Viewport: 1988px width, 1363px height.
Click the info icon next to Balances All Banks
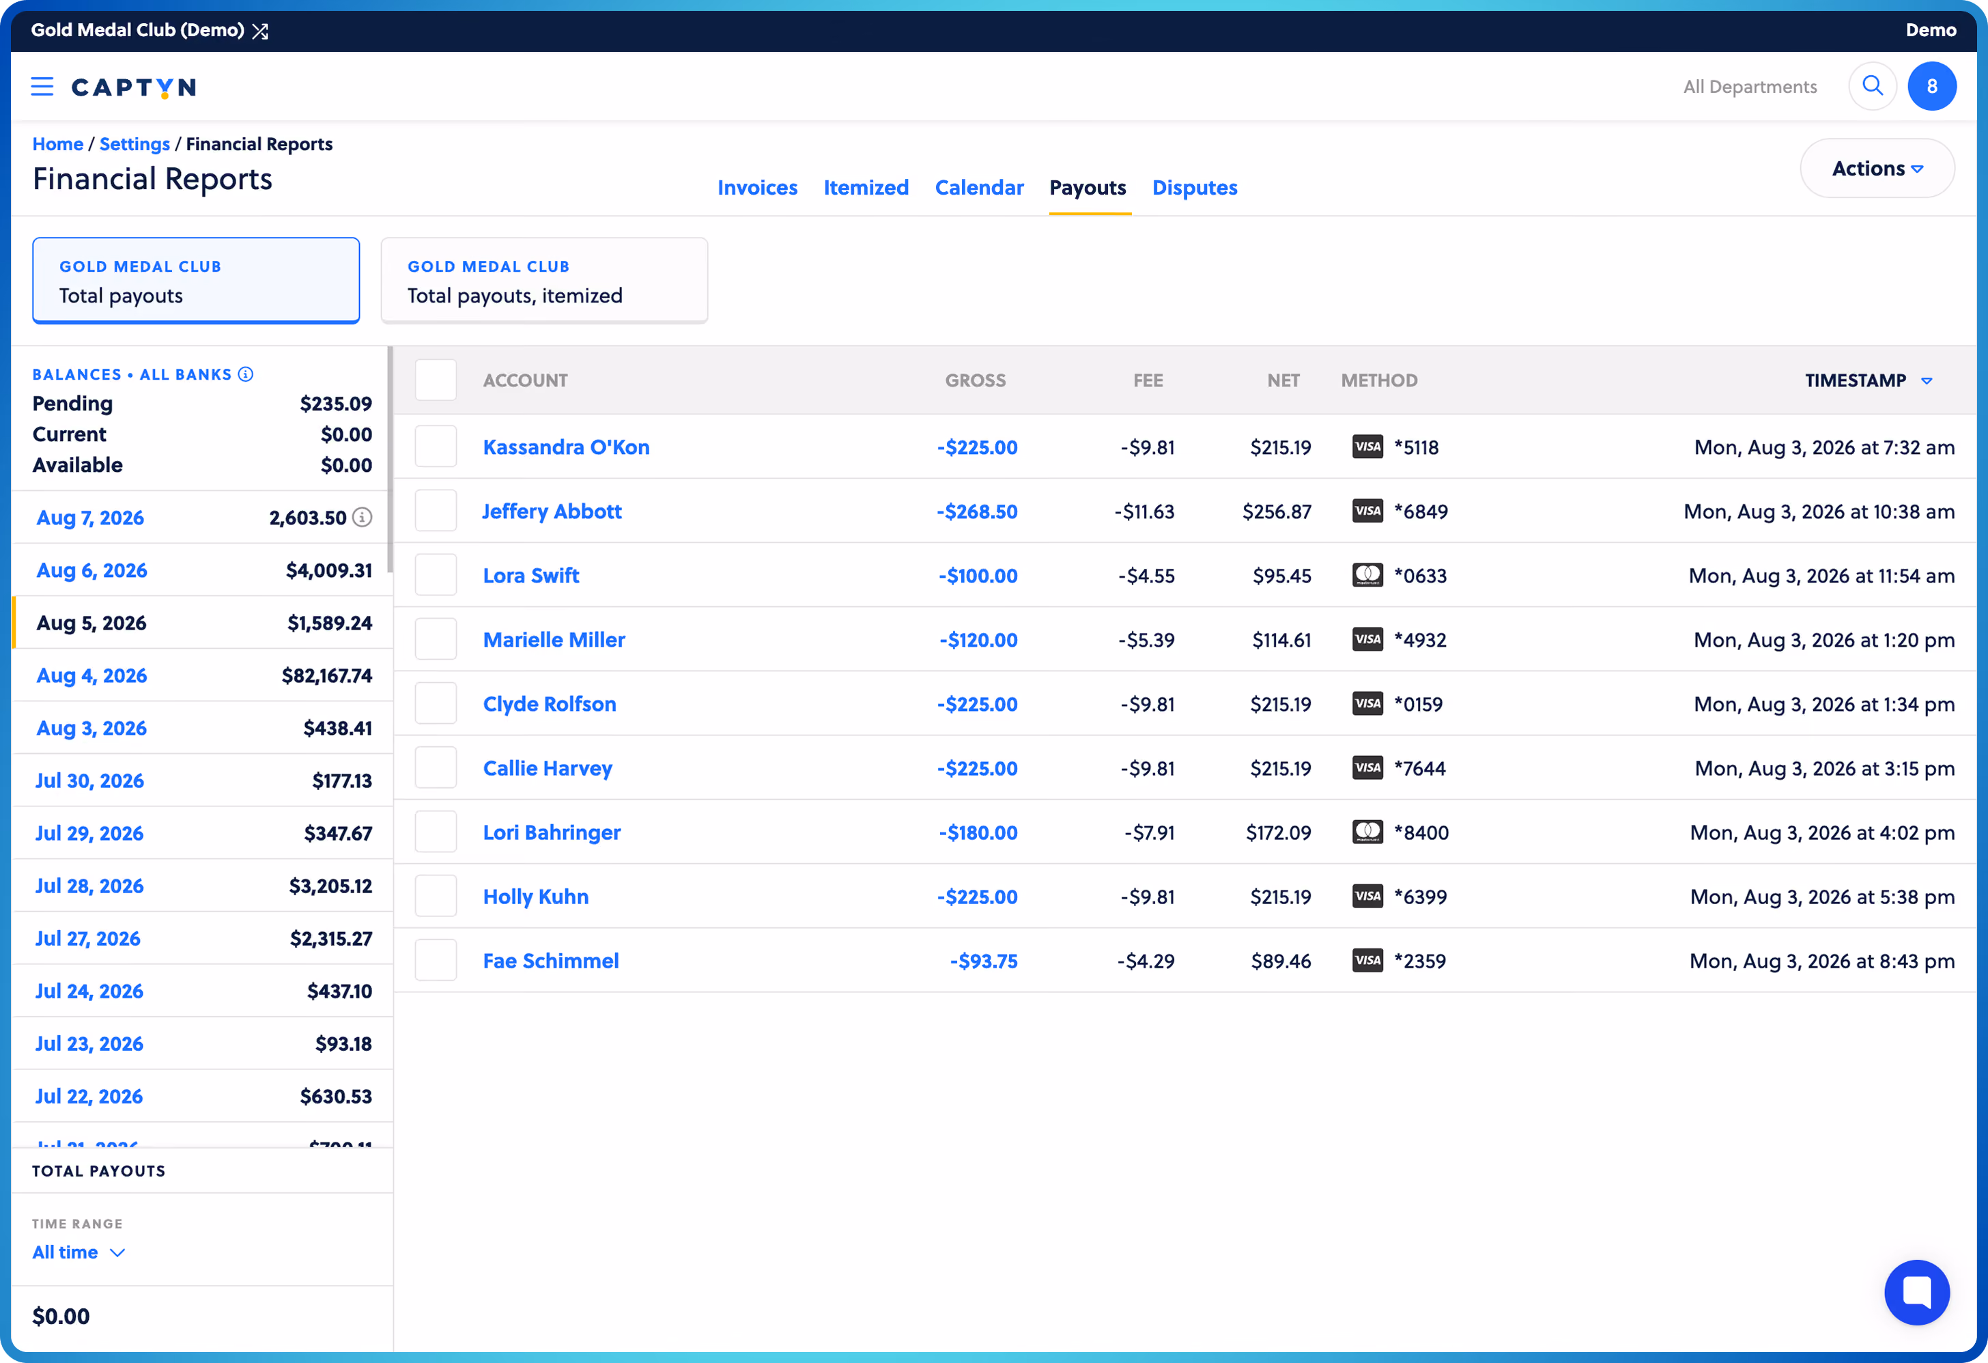(246, 374)
